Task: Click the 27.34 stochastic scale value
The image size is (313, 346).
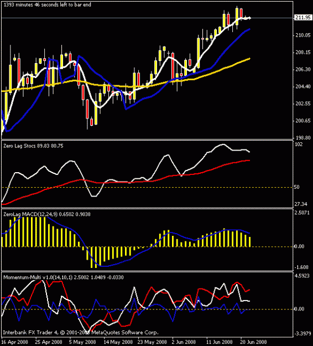Action: [x=301, y=204]
